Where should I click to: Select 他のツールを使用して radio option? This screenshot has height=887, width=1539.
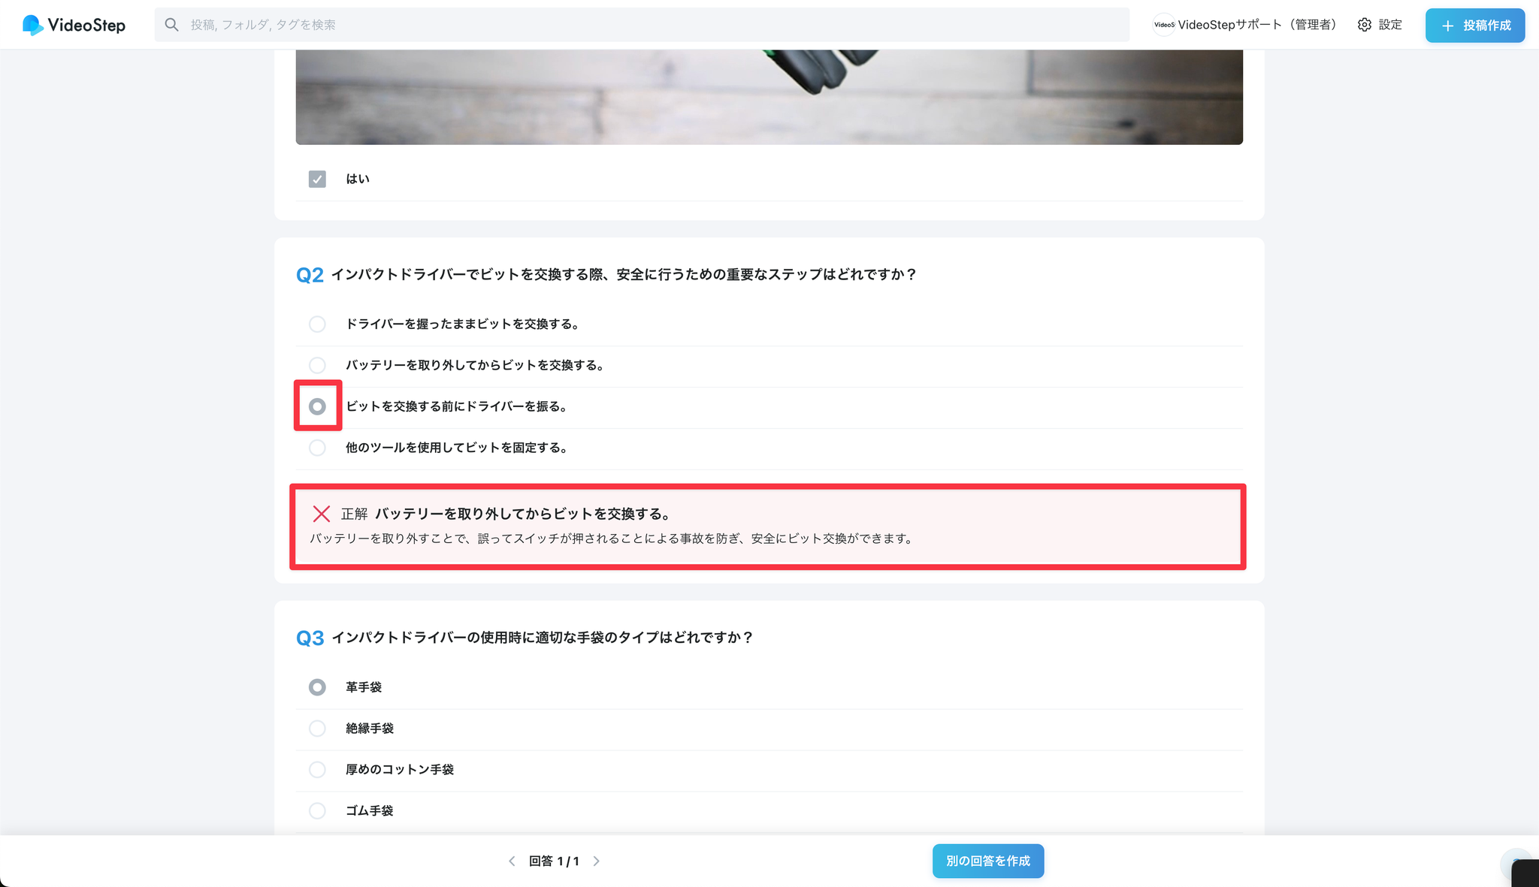(x=317, y=448)
